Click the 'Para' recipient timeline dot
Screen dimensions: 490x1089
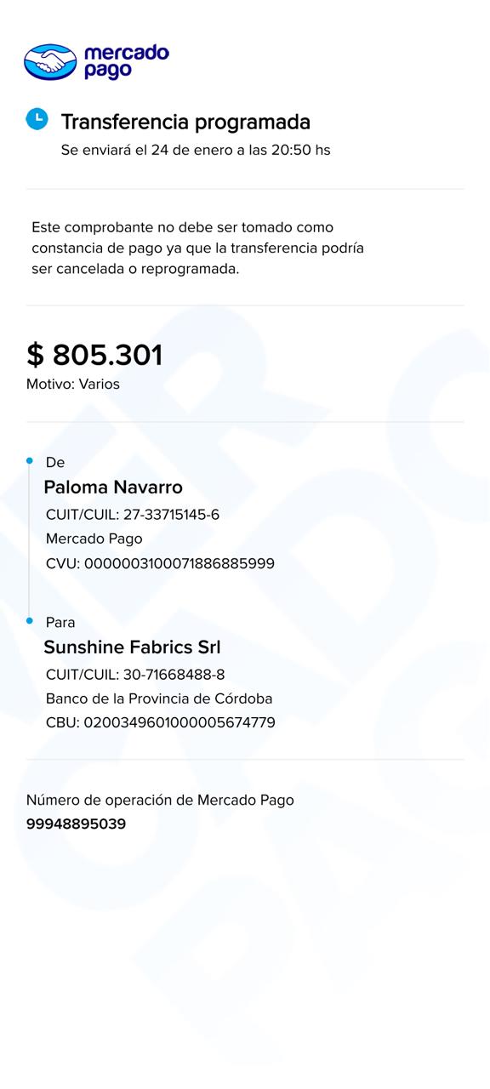pyautogui.click(x=30, y=621)
